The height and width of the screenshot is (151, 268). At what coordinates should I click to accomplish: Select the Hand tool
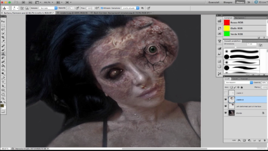pyautogui.click(x=3, y=94)
